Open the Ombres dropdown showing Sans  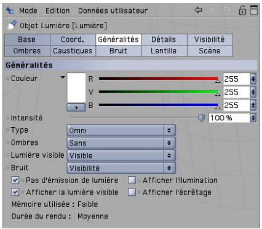point(121,143)
